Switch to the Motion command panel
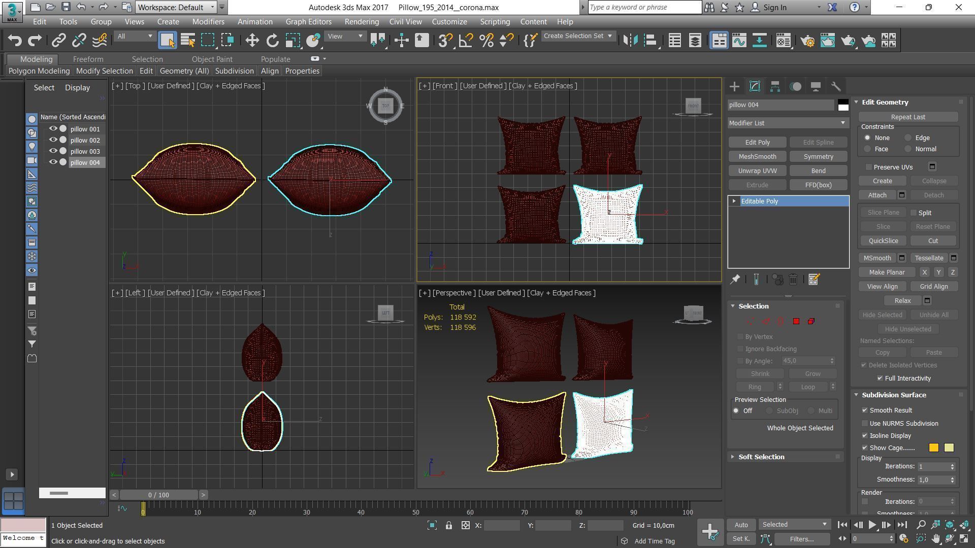This screenshot has width=975, height=548. point(795,87)
